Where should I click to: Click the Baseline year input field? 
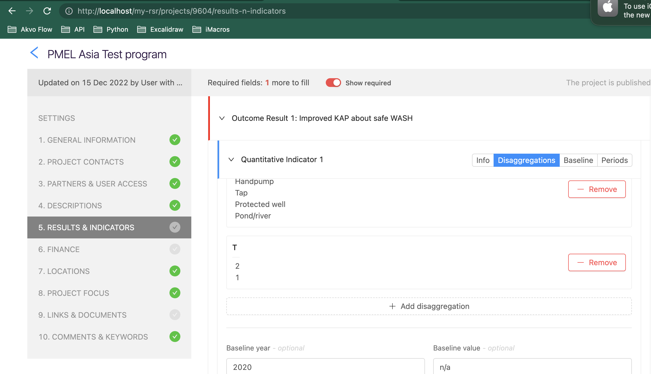point(325,367)
